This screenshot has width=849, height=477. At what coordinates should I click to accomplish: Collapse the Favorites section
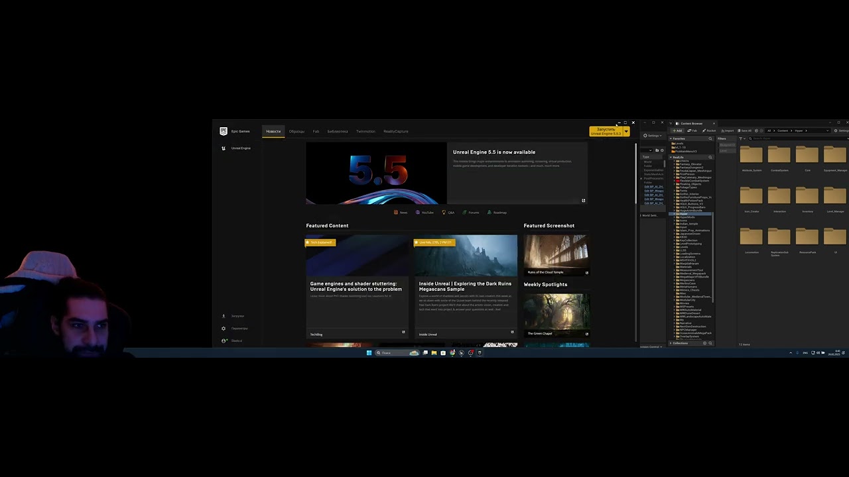click(671, 138)
